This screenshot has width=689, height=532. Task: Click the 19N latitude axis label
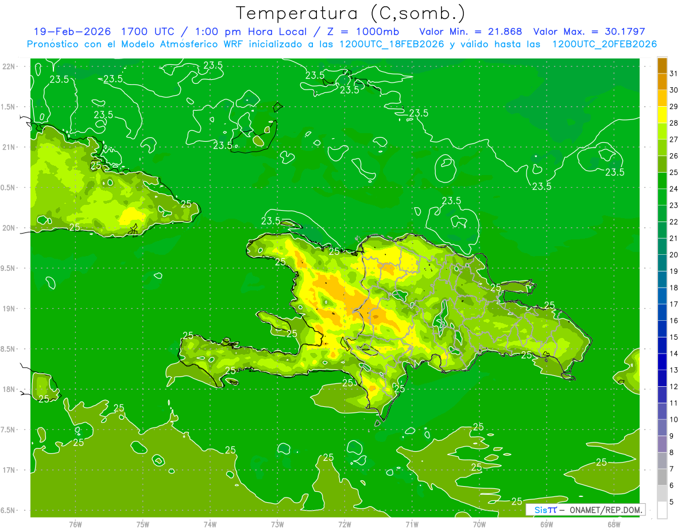pos(10,309)
